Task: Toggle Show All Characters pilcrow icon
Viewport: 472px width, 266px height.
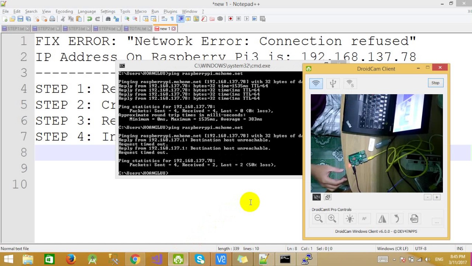Action: pyautogui.click(x=172, y=18)
